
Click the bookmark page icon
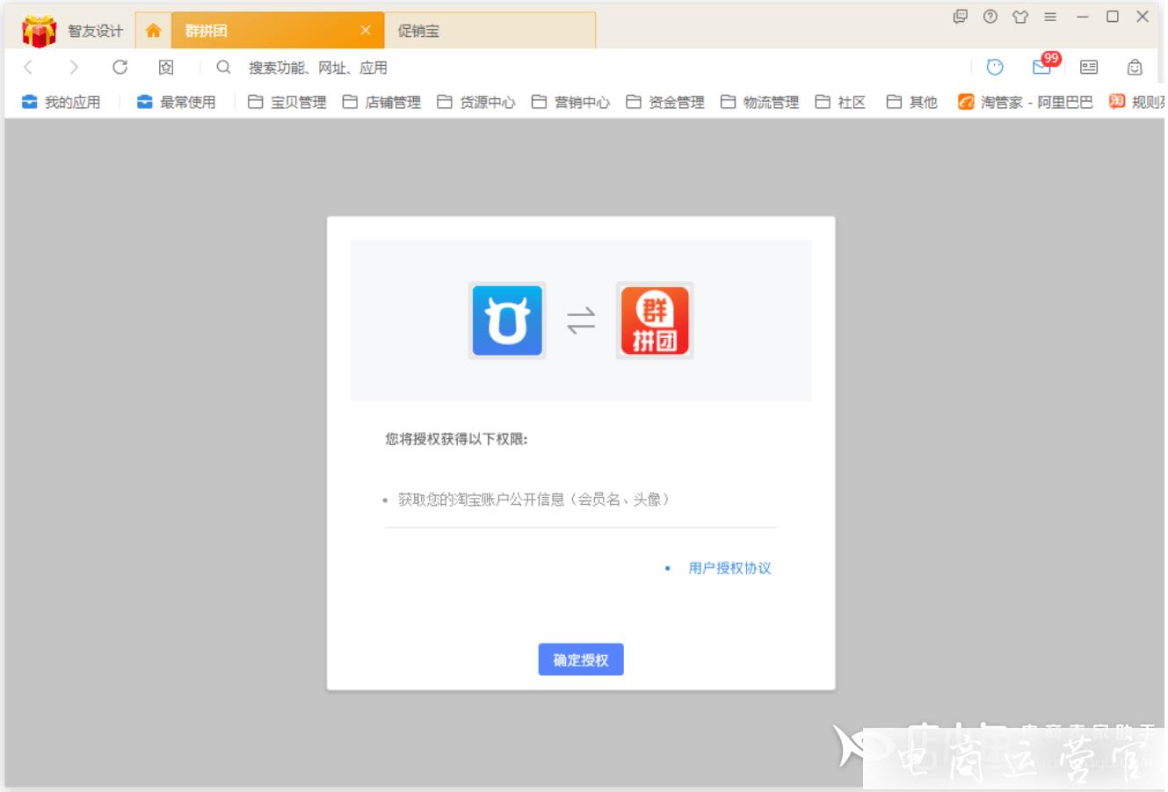pos(166,68)
